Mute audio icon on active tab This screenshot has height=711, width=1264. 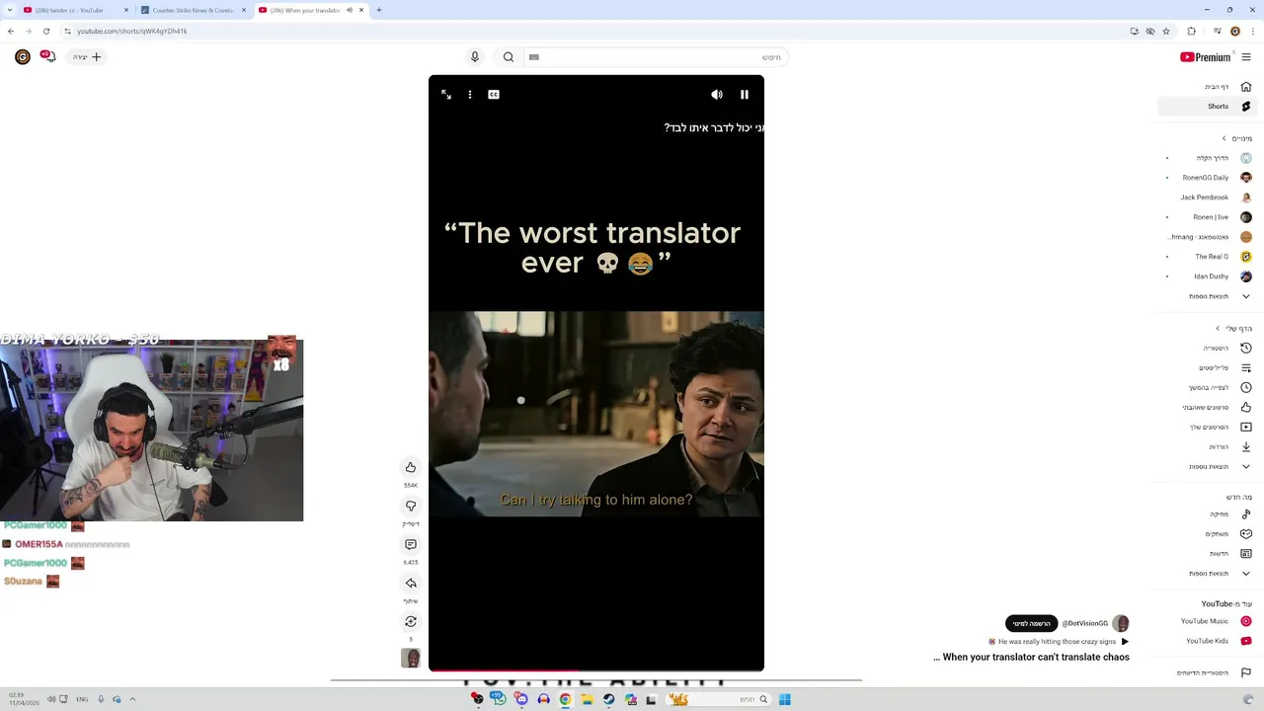350,10
